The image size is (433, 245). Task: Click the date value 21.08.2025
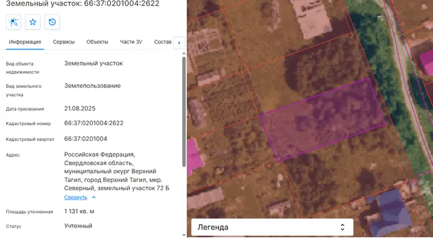(80, 108)
